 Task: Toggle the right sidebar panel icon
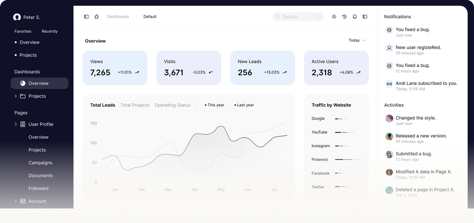tap(365, 17)
